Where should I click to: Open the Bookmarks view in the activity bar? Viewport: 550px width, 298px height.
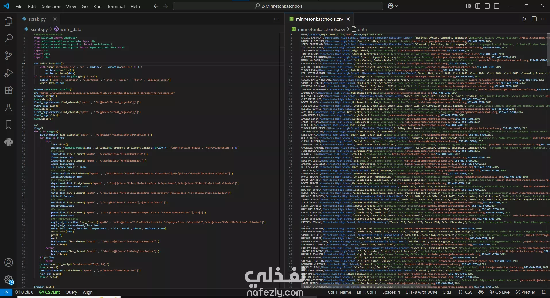click(9, 125)
